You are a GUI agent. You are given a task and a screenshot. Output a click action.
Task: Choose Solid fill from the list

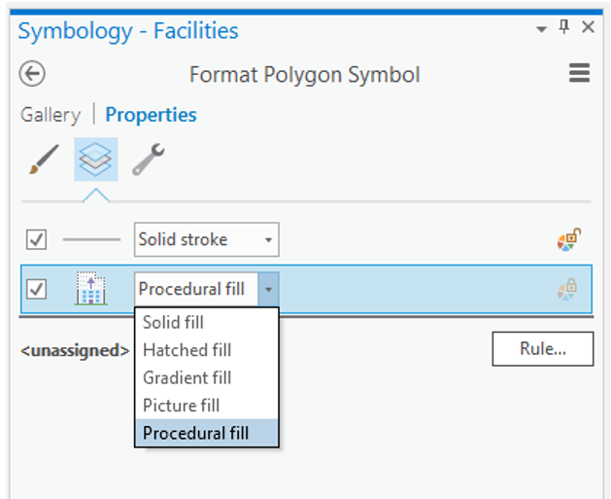tap(173, 322)
